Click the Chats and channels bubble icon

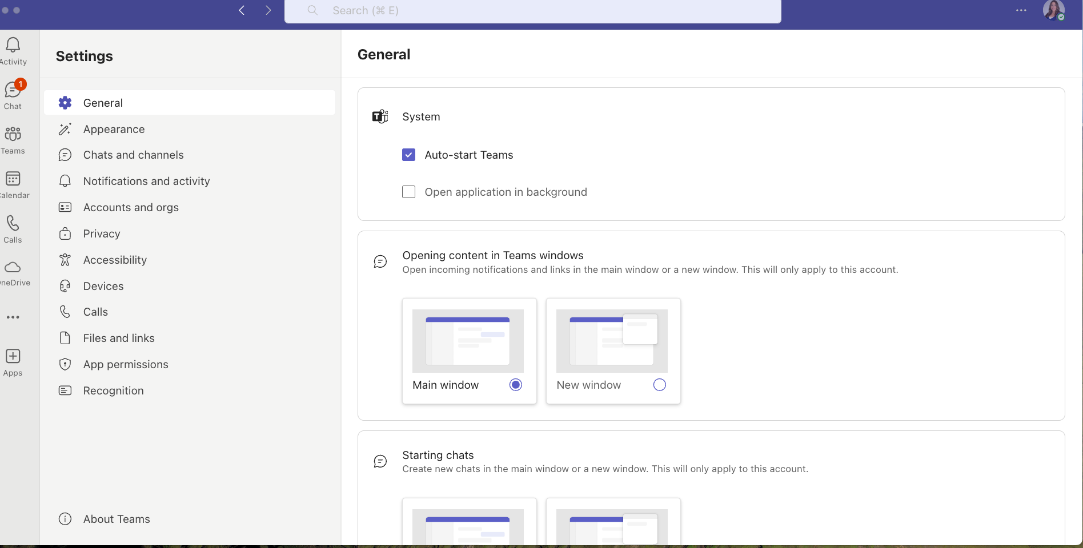(65, 155)
